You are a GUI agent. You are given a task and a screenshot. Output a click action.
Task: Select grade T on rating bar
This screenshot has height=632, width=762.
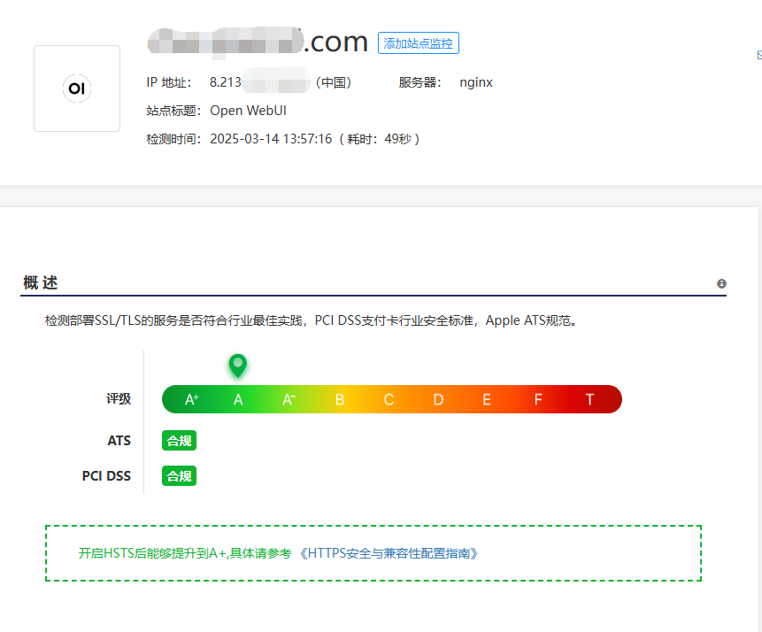coord(589,399)
